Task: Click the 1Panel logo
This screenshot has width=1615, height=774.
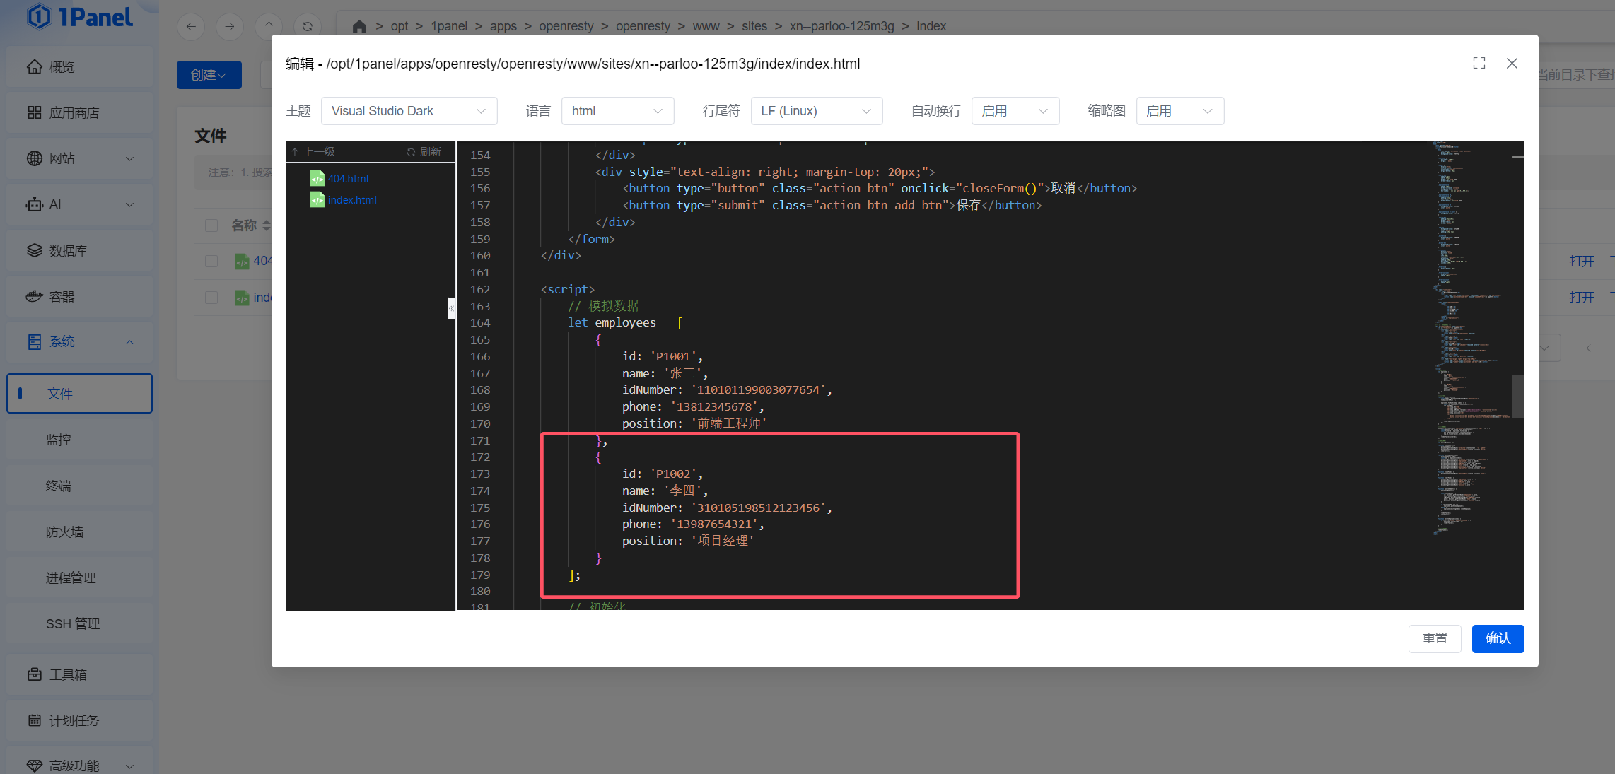Action: point(79,16)
